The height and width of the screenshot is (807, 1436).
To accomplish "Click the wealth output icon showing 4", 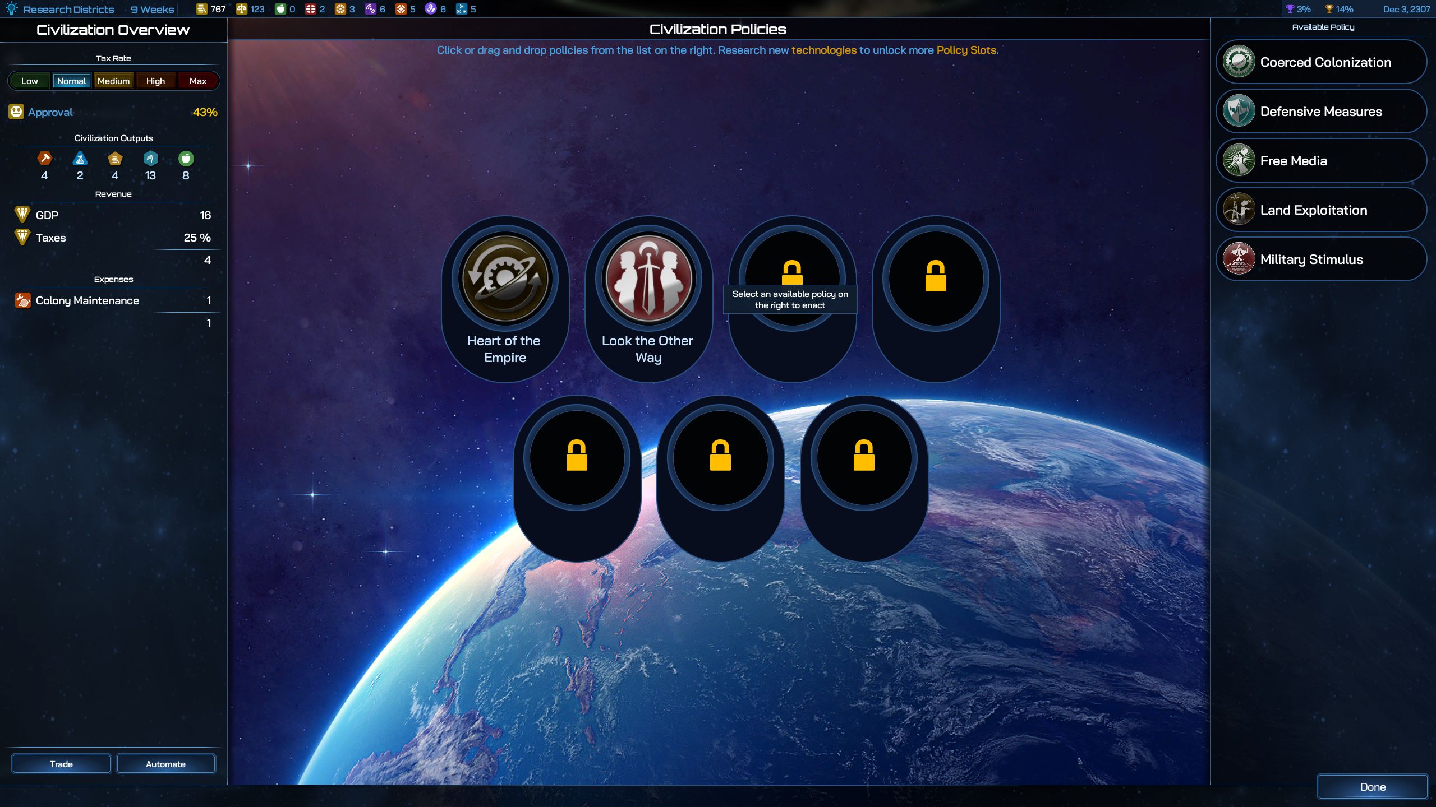I will [115, 159].
